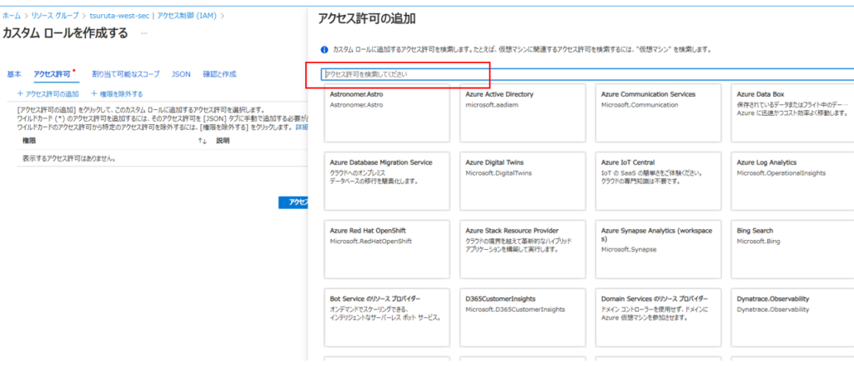Screen dimensions: 854x384
Task: Open the ellipsis menu beside the page title
Action: point(143,33)
